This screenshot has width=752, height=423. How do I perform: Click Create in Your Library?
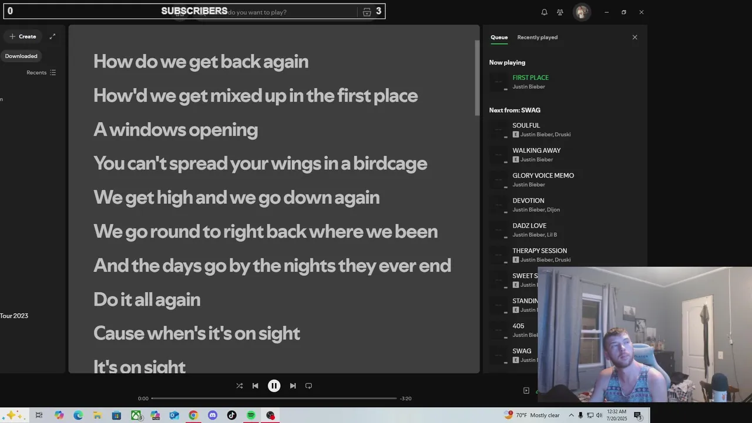[x=22, y=36]
